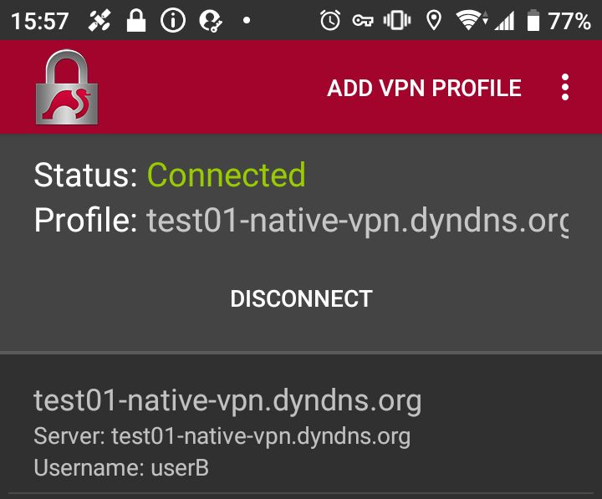The height and width of the screenshot is (499, 602).
Task: Tap the info circle status icon
Action: (172, 21)
